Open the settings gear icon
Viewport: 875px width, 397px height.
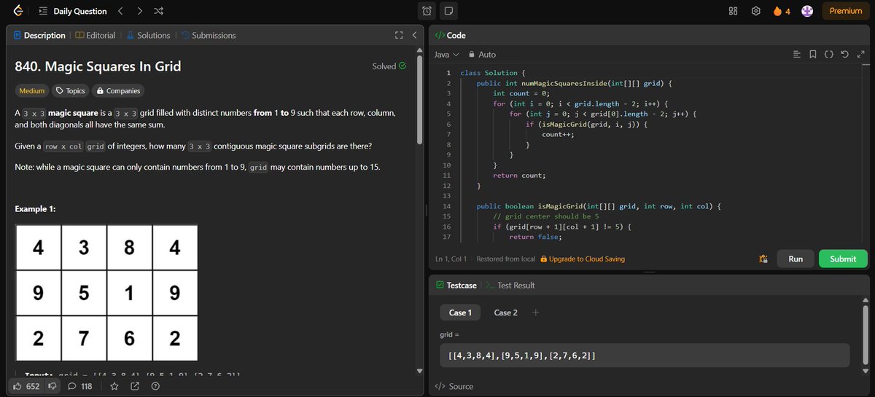(x=756, y=11)
